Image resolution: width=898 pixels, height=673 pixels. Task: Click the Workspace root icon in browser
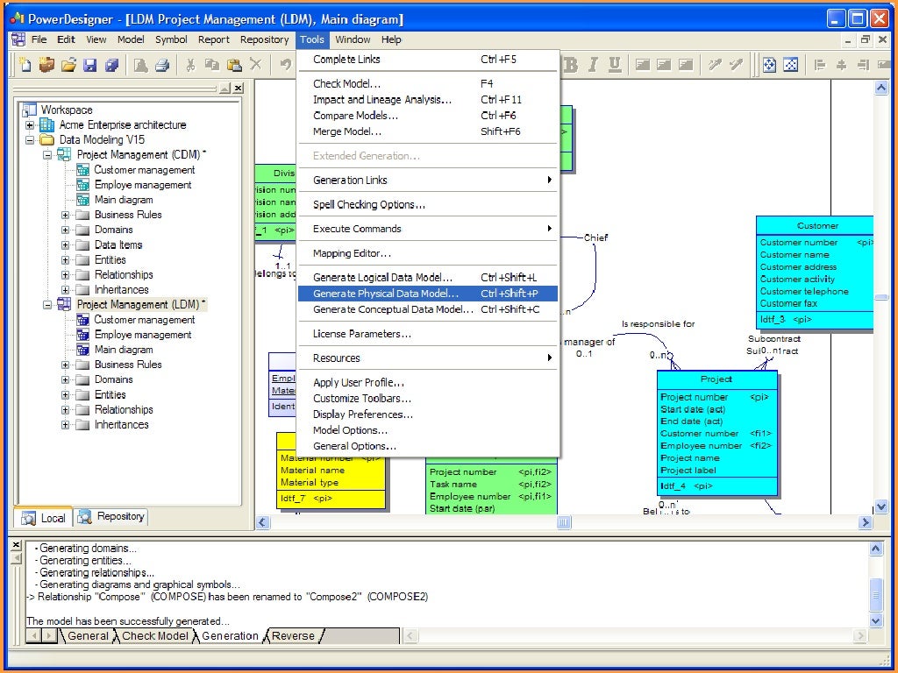point(29,110)
